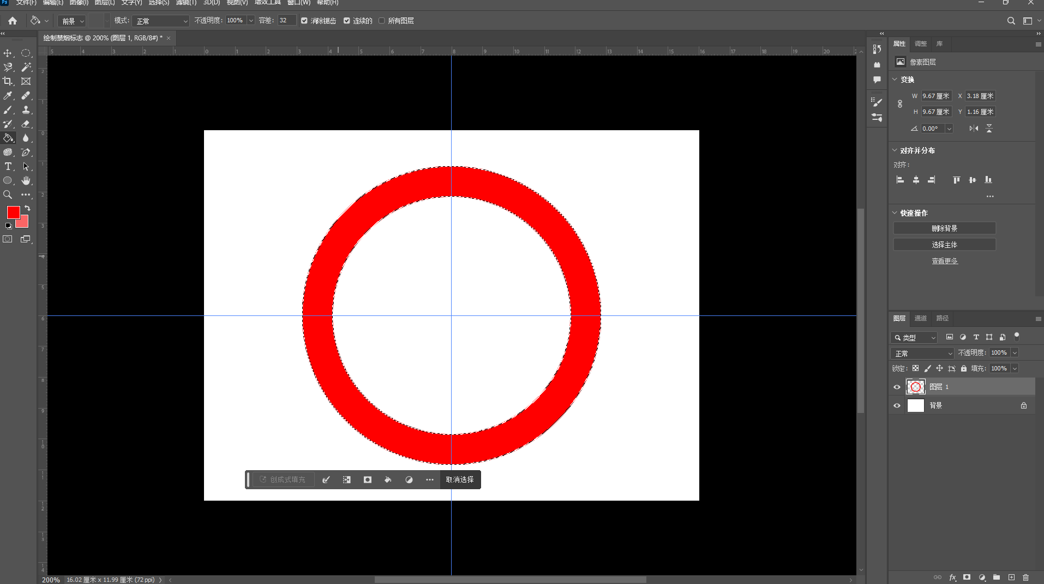This screenshot has height=584, width=1044.
Task: Click 取消选择 in floating taskbar
Action: click(x=460, y=480)
